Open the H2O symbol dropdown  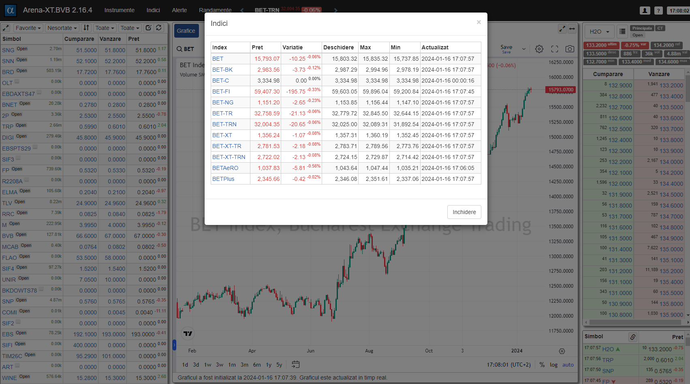(599, 32)
